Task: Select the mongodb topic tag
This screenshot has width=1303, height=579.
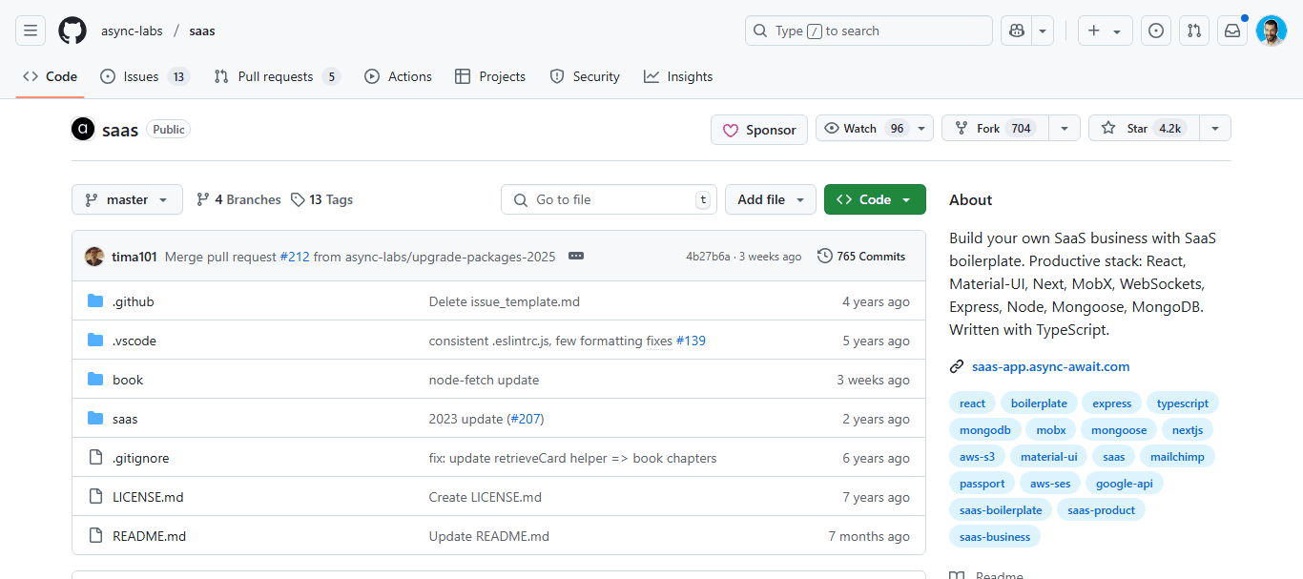Action: pyautogui.click(x=984, y=430)
